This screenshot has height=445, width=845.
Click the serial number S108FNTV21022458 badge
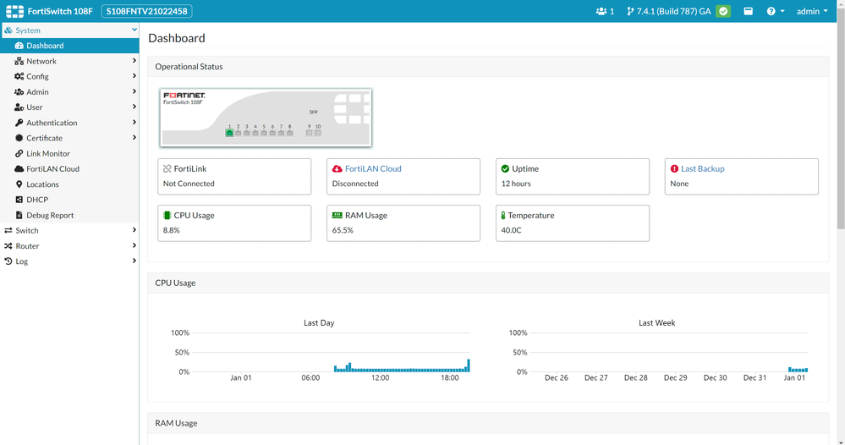(146, 12)
